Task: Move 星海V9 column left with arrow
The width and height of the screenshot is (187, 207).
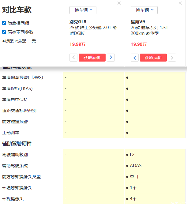Action: 135,58
